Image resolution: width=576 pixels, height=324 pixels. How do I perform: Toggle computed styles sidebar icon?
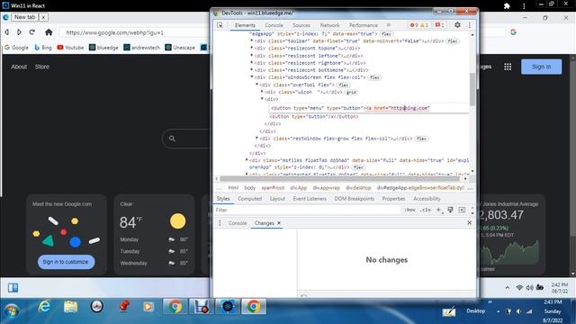tap(462, 210)
